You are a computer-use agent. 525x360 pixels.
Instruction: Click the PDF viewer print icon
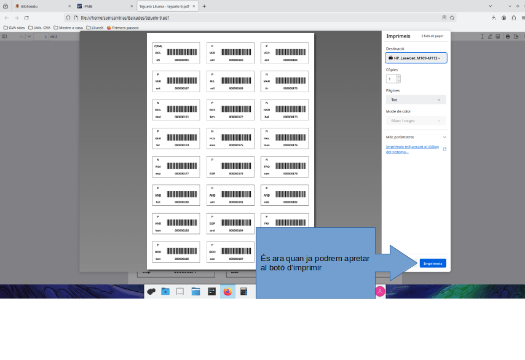[x=508, y=36]
